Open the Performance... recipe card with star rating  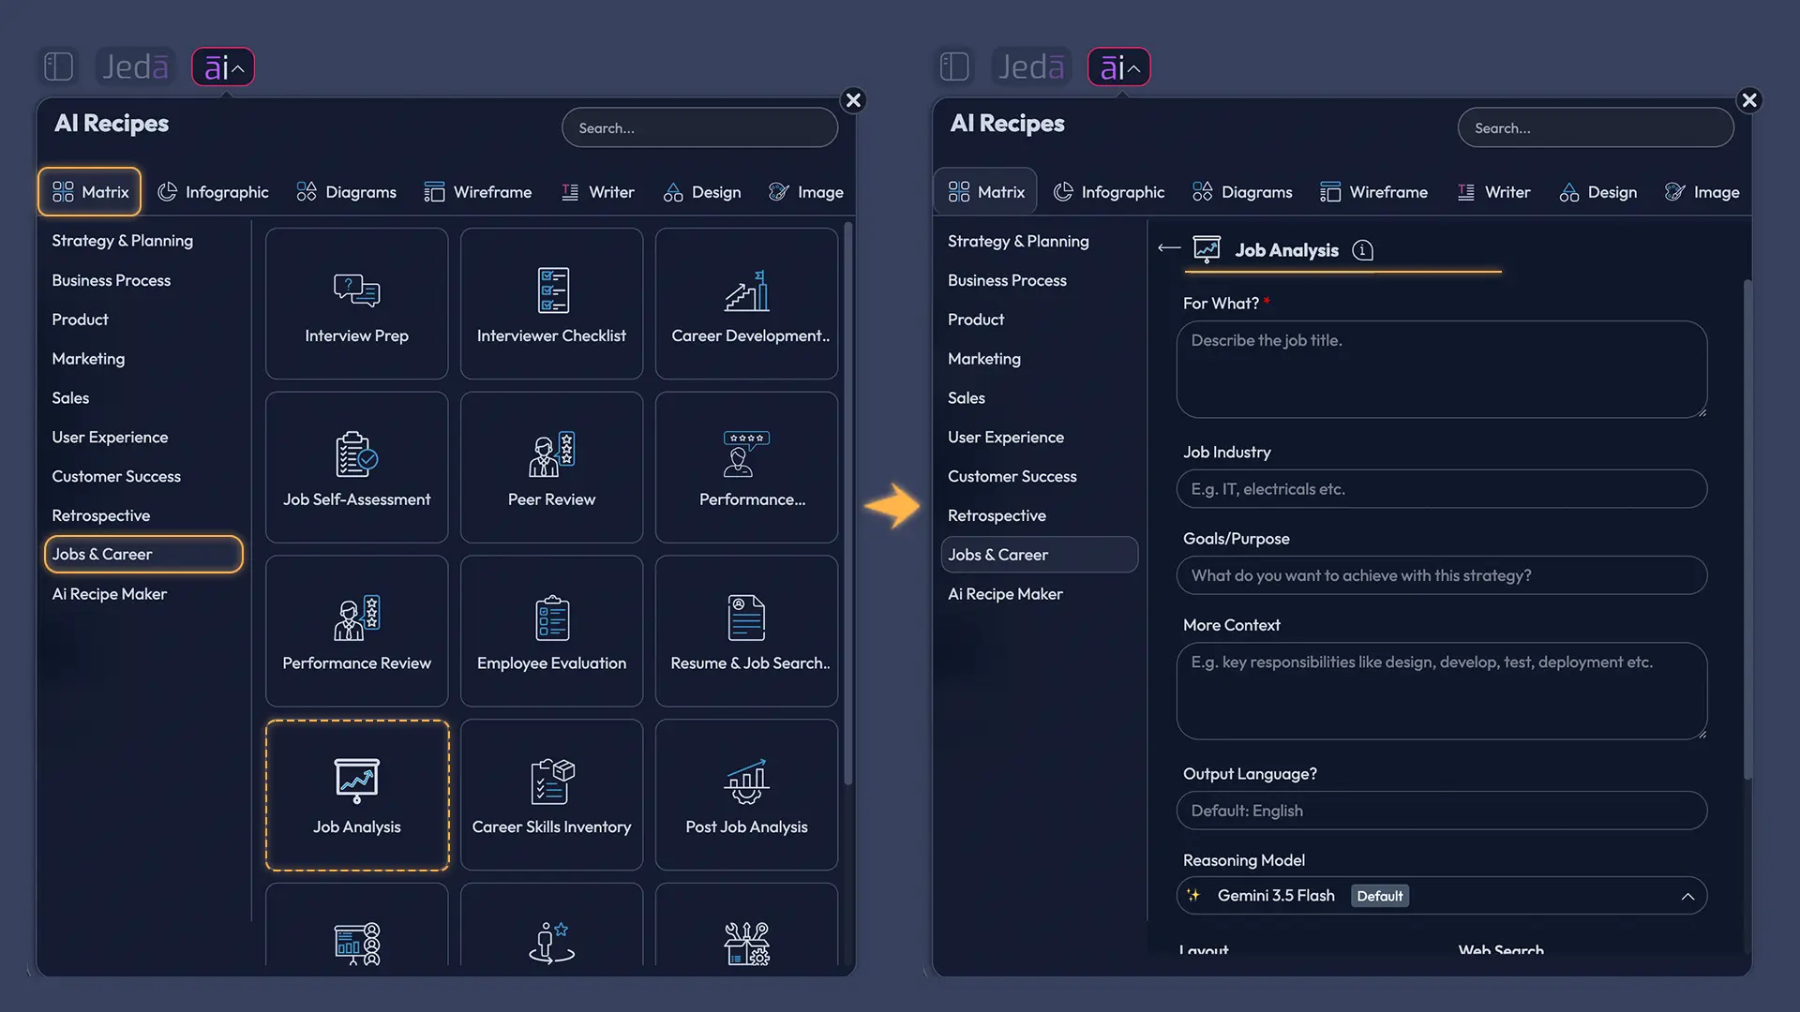pyautogui.click(x=746, y=468)
